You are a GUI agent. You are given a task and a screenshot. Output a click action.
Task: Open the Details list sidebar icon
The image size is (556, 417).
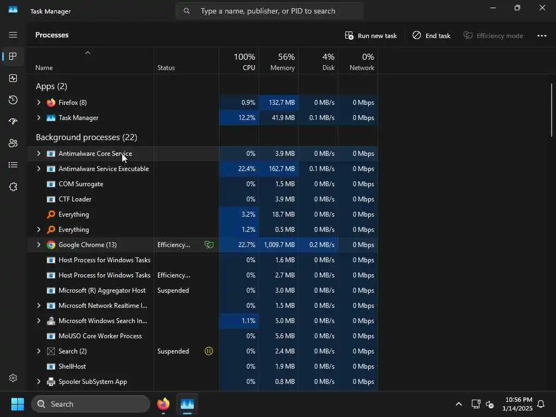13,165
